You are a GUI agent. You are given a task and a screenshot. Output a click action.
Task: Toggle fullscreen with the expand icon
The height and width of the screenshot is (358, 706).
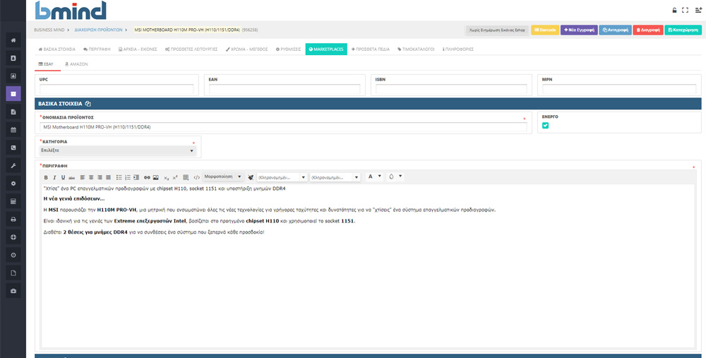pyautogui.click(x=686, y=10)
